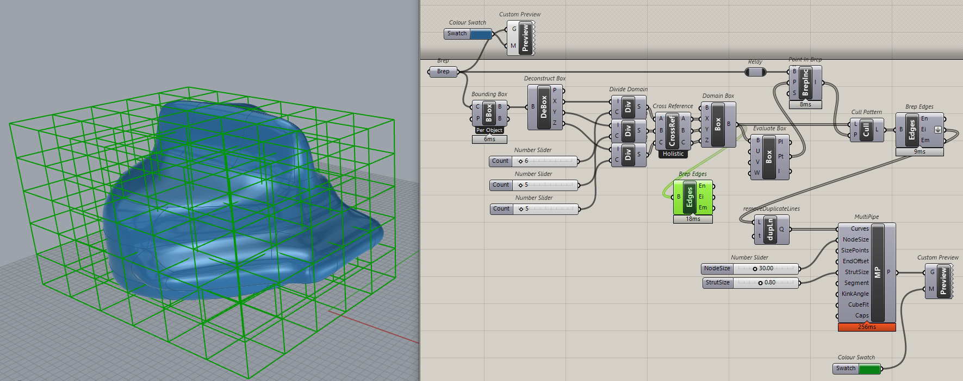Click the middle of the three Count sliders
Screen dimensions: 963x381
533,185
